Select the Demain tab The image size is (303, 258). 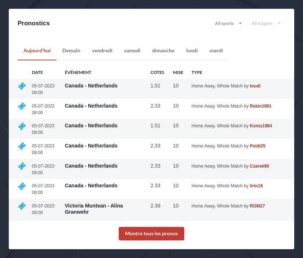[x=71, y=51]
